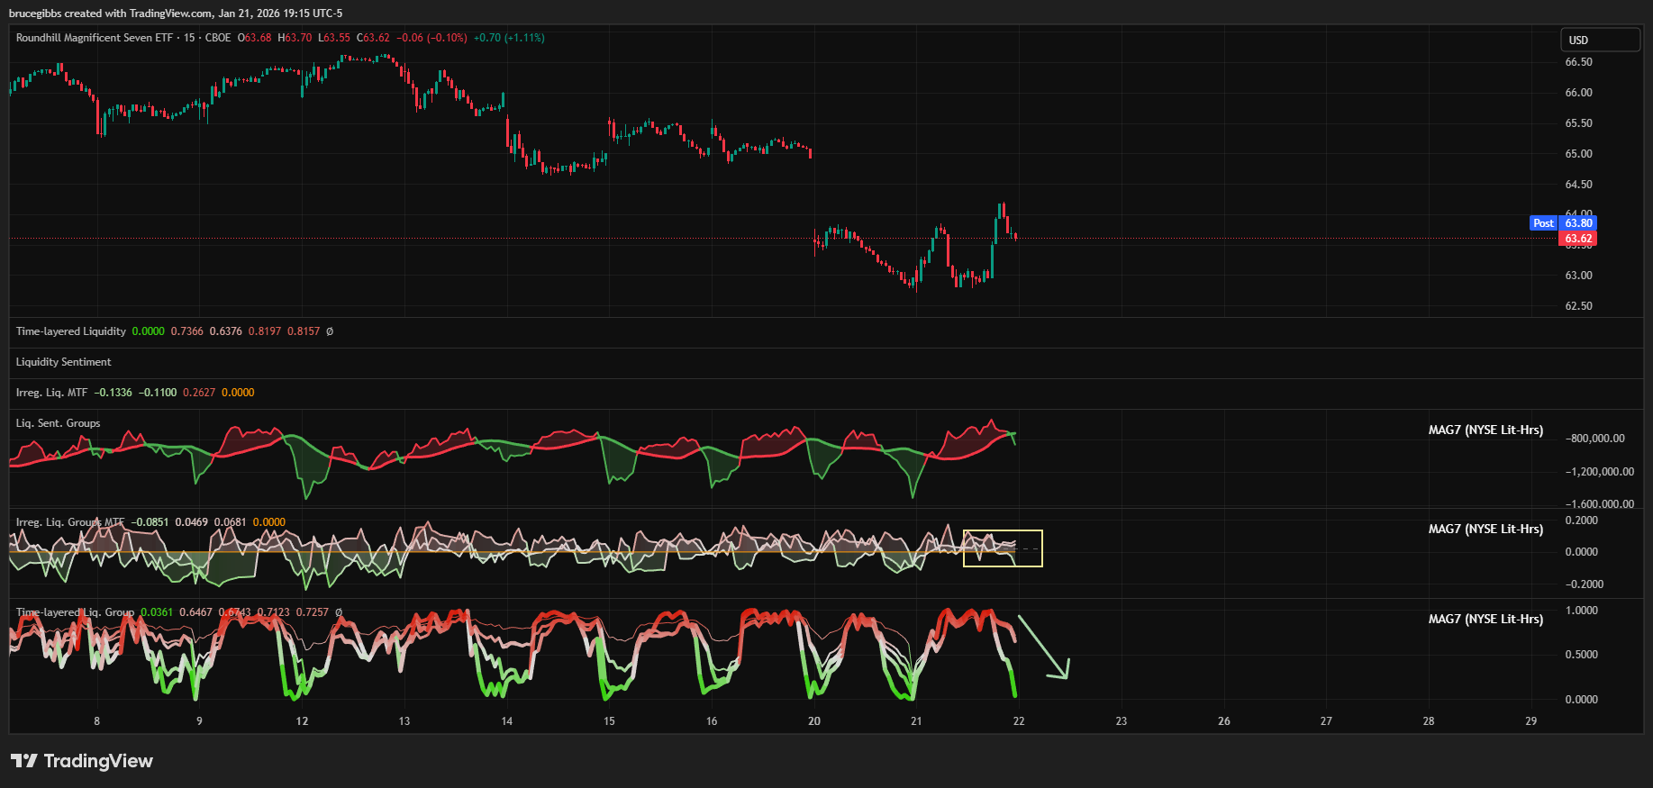This screenshot has height=788, width=1653.
Task: Click the ø symbol after Time-layered Liquidity values
Action: (x=330, y=331)
